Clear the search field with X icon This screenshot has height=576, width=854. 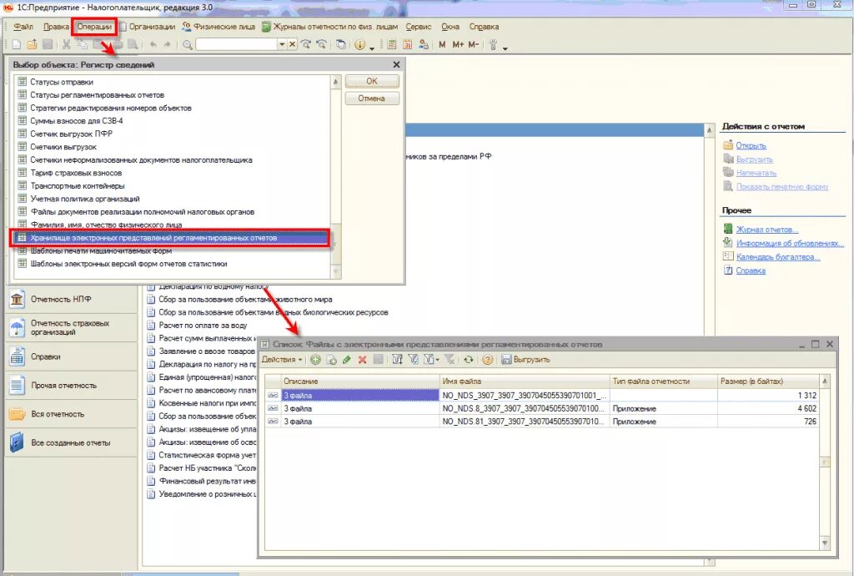pyautogui.click(x=293, y=45)
